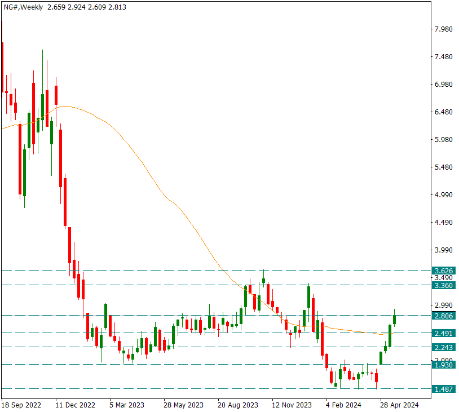This screenshot has width=459, height=412.
Task: Click the 4.990 price axis value
Action: coord(443,194)
